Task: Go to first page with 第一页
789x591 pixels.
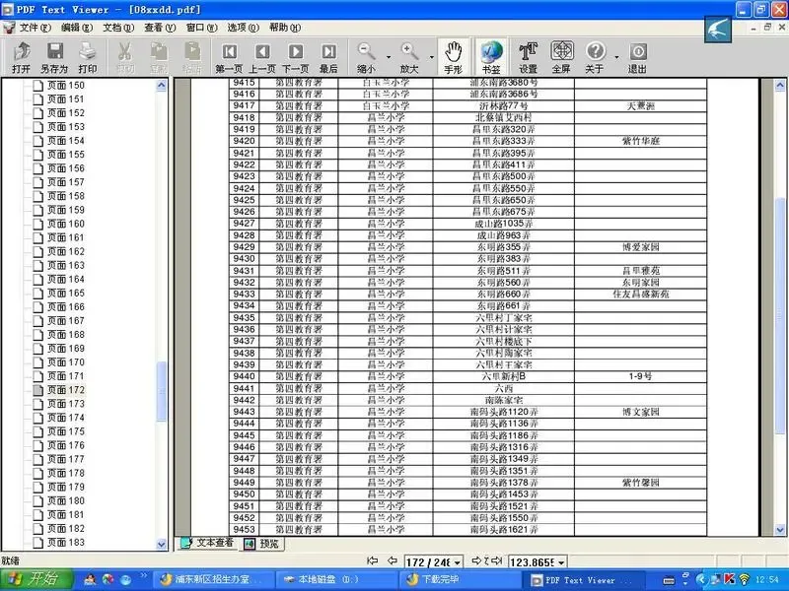Action: point(229,57)
